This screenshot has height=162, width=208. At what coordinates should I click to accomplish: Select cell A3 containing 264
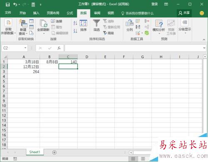(x=24, y=71)
